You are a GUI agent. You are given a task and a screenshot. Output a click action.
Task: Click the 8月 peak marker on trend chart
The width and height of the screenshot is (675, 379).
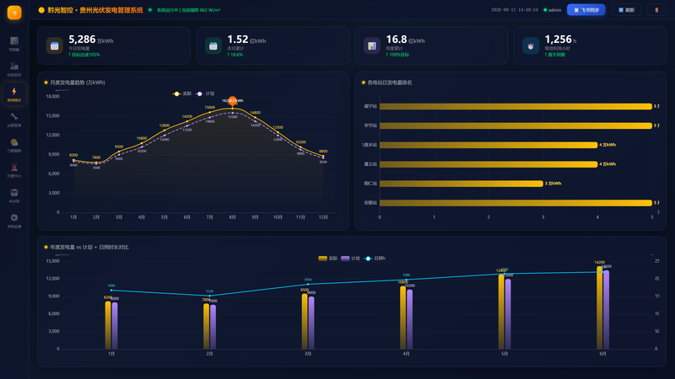(x=233, y=101)
